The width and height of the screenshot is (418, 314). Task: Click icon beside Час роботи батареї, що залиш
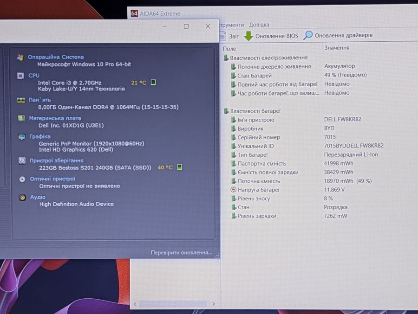tap(233, 93)
